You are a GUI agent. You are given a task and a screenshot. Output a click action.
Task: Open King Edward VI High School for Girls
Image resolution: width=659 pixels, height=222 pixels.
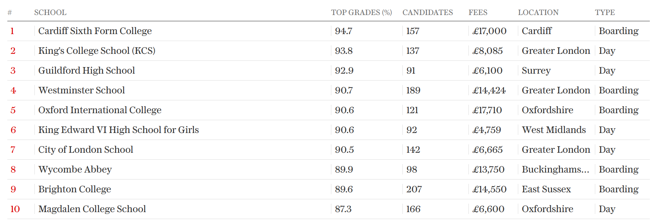tap(118, 130)
